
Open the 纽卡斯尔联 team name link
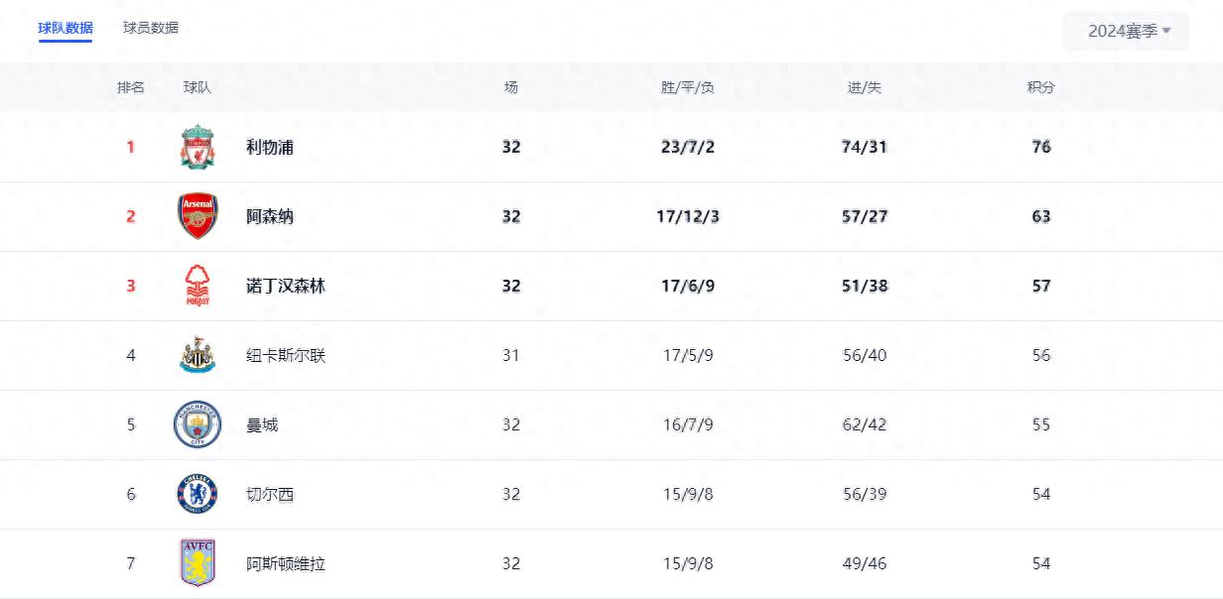pyautogui.click(x=286, y=355)
